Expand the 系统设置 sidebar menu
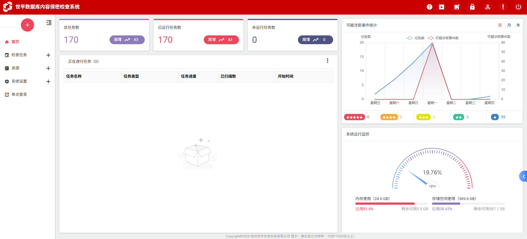This screenshot has height=239, width=527. point(48,81)
